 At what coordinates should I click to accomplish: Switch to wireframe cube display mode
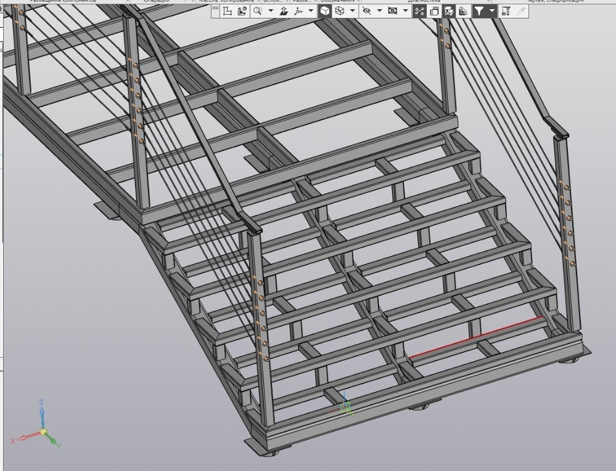(x=339, y=11)
